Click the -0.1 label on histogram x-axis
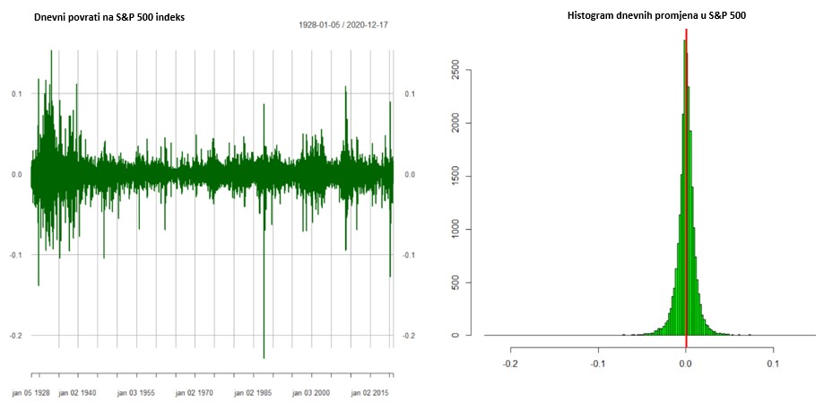The height and width of the screenshot is (403, 824). click(x=598, y=364)
